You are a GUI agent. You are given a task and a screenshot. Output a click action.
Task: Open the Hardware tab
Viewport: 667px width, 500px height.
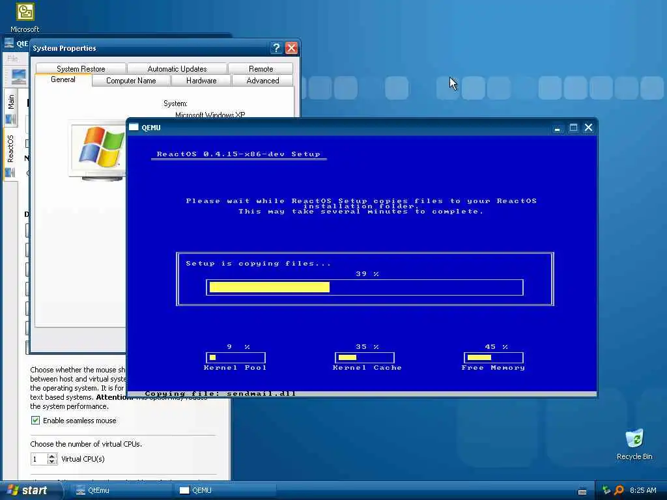(201, 80)
